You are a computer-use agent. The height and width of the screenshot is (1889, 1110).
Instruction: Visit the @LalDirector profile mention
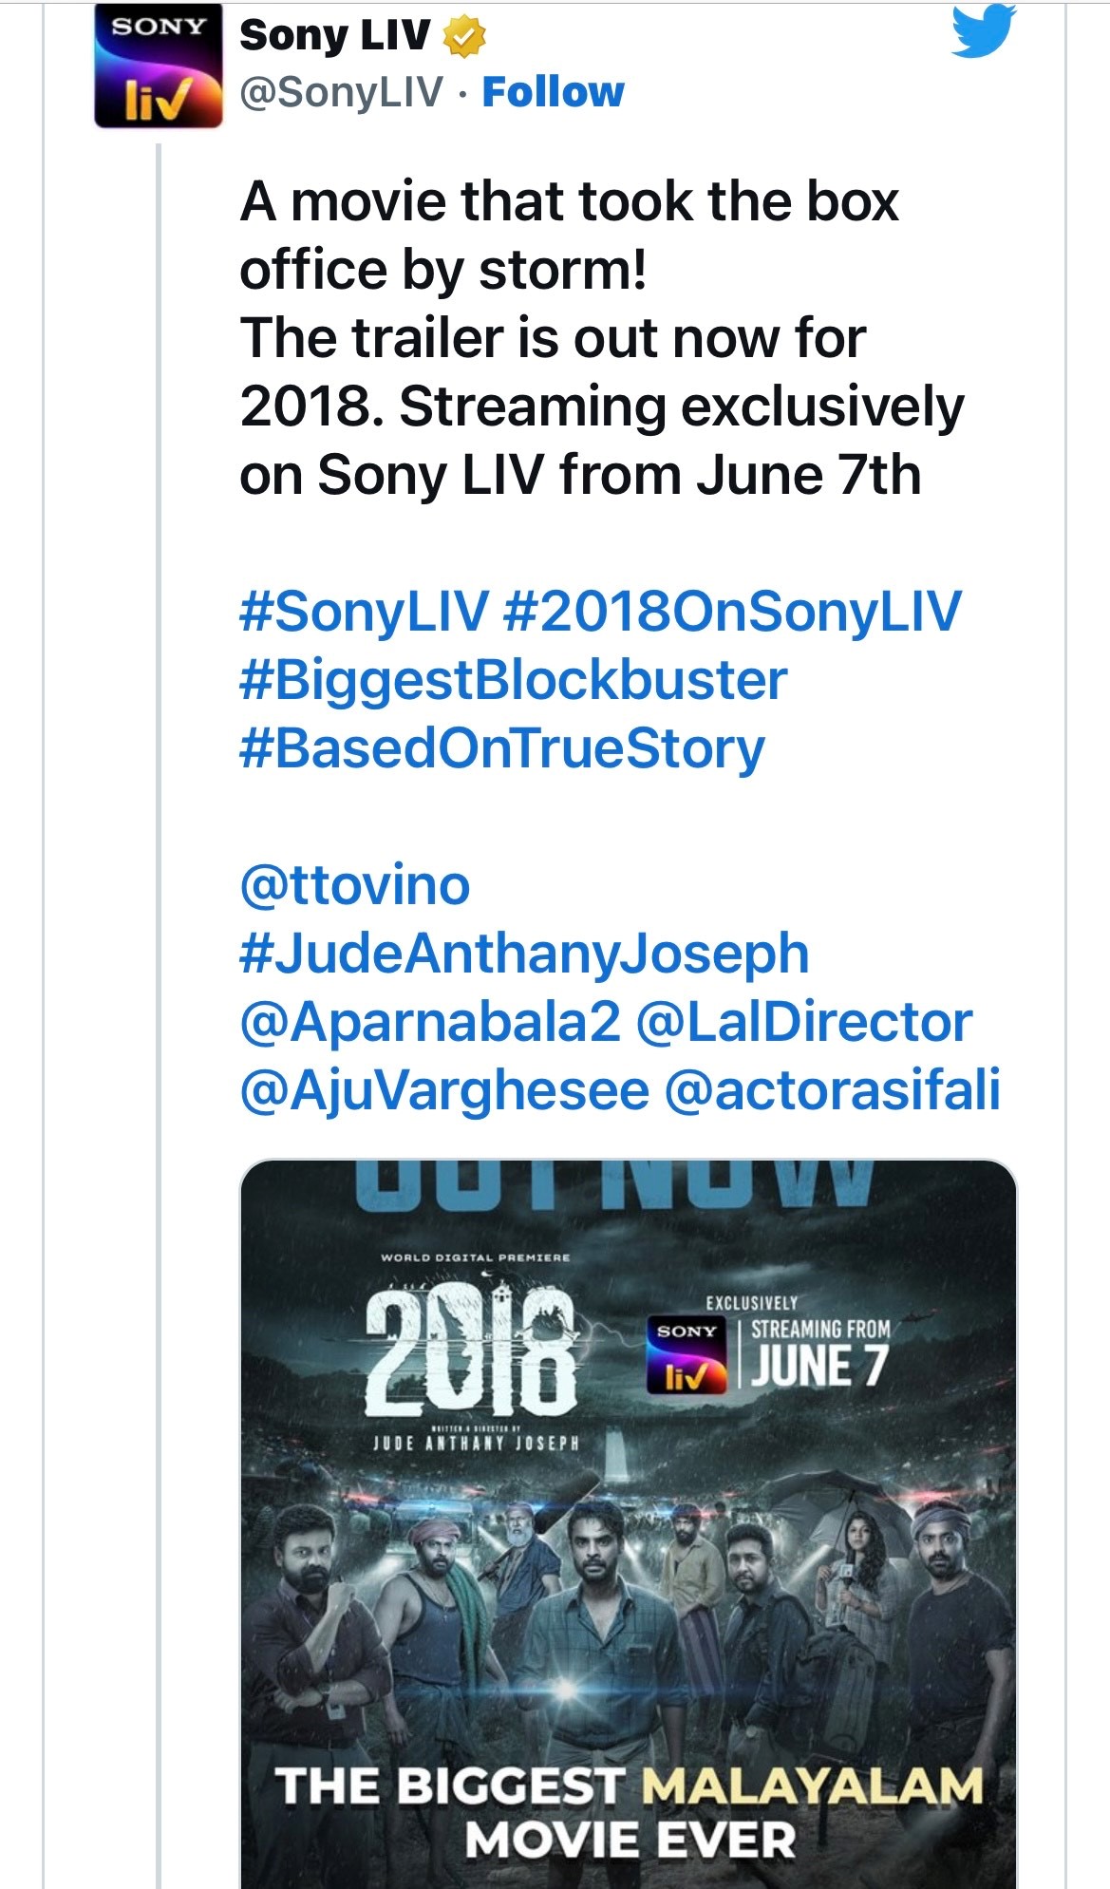tap(803, 1022)
